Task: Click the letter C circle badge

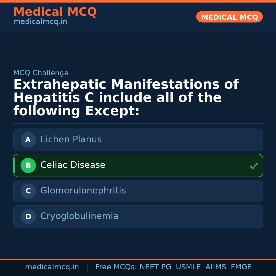Action: 28,191
